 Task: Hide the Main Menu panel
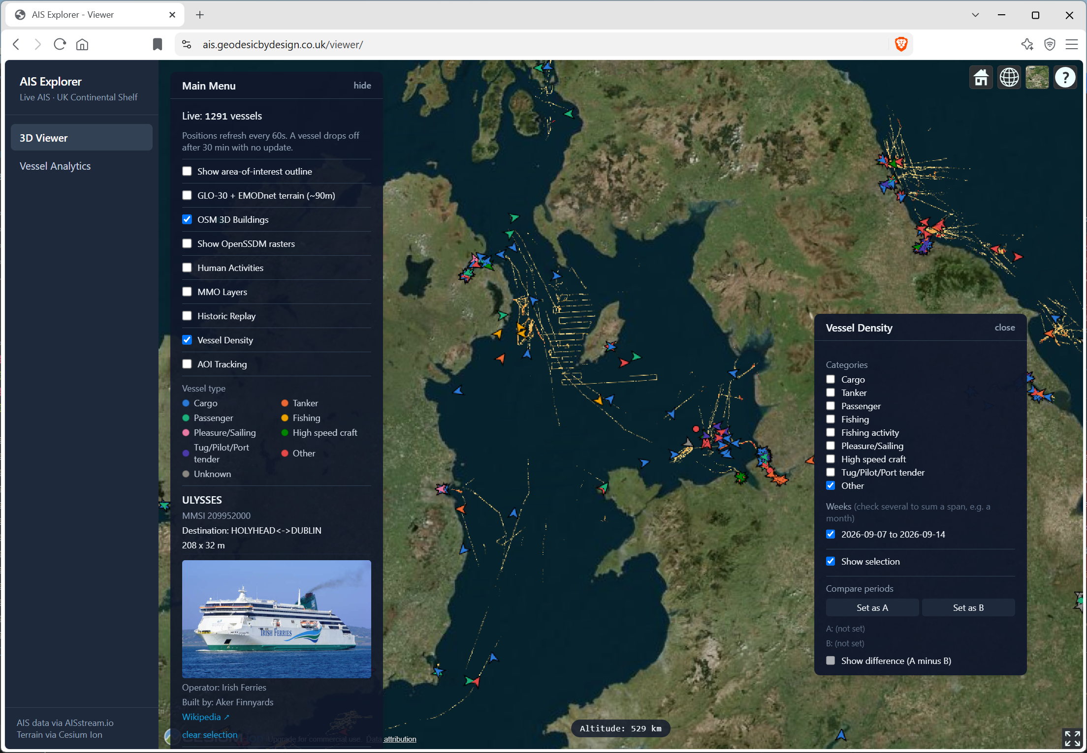coord(362,86)
